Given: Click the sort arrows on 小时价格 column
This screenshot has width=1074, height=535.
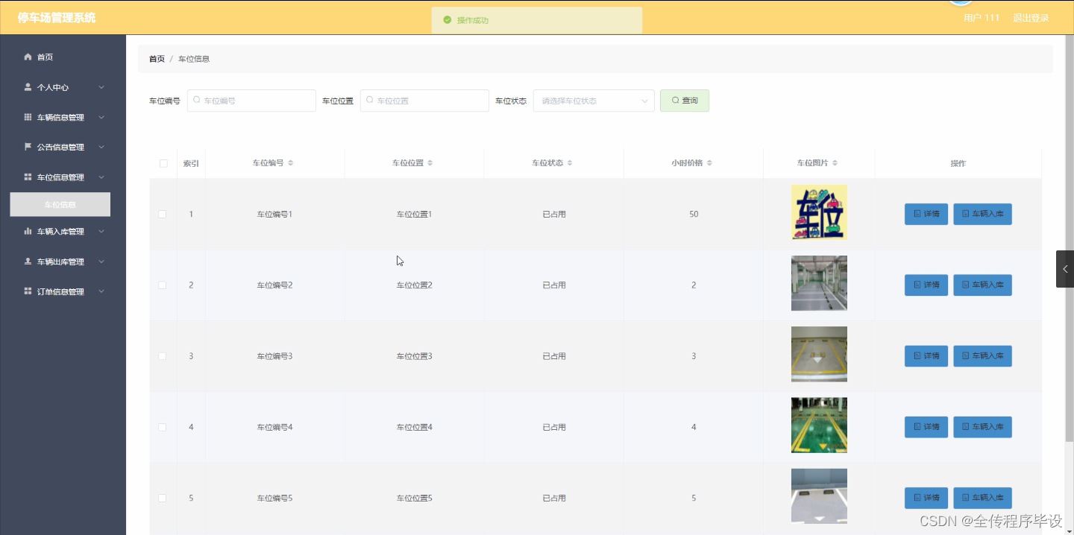Looking at the screenshot, I should (709, 163).
